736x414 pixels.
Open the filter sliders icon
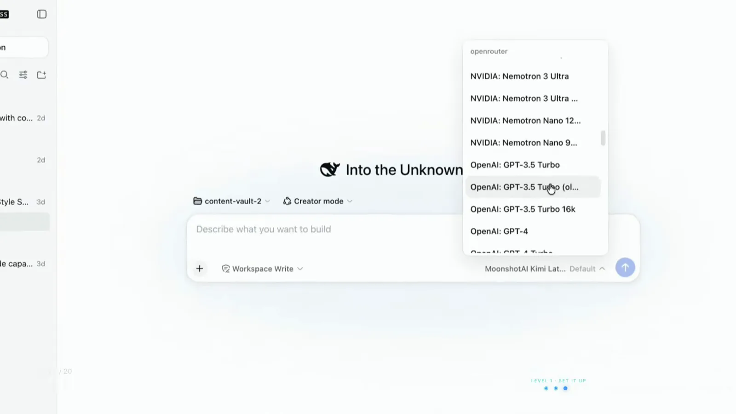23,75
